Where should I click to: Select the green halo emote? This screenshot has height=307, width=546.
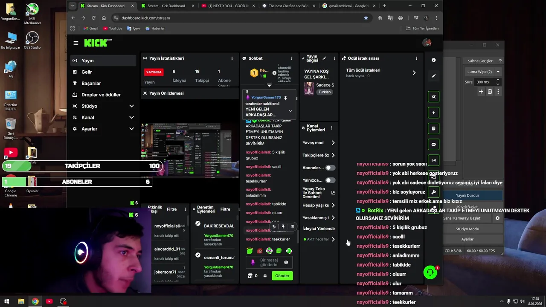[250, 251]
